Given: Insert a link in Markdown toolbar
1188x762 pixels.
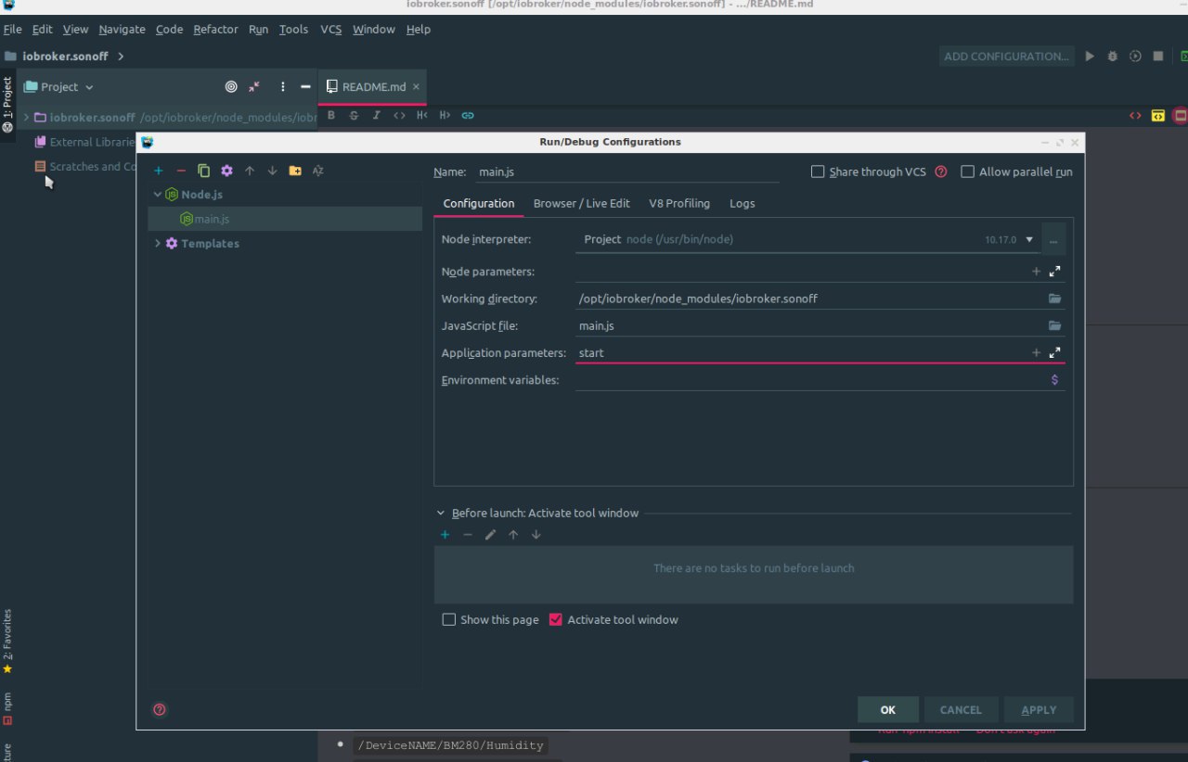Looking at the screenshot, I should coord(468,115).
